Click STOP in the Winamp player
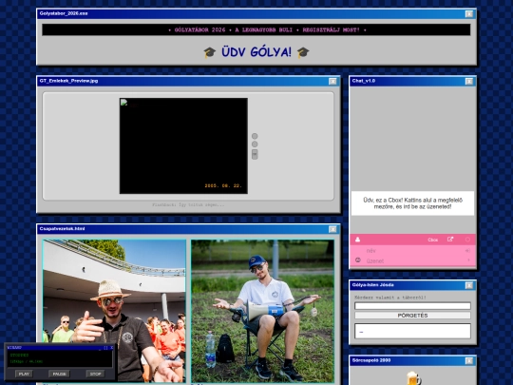This screenshot has width=513, height=385. pyautogui.click(x=95, y=374)
